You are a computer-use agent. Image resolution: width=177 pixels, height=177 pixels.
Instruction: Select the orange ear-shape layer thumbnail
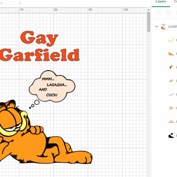pos(171,67)
